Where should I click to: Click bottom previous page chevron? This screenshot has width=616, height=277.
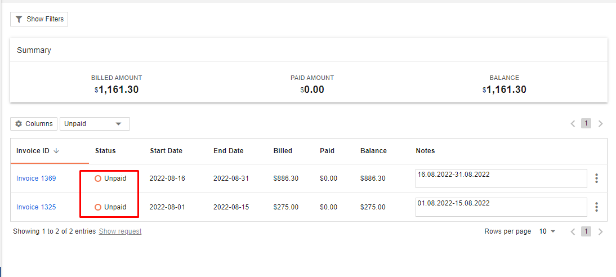click(573, 231)
